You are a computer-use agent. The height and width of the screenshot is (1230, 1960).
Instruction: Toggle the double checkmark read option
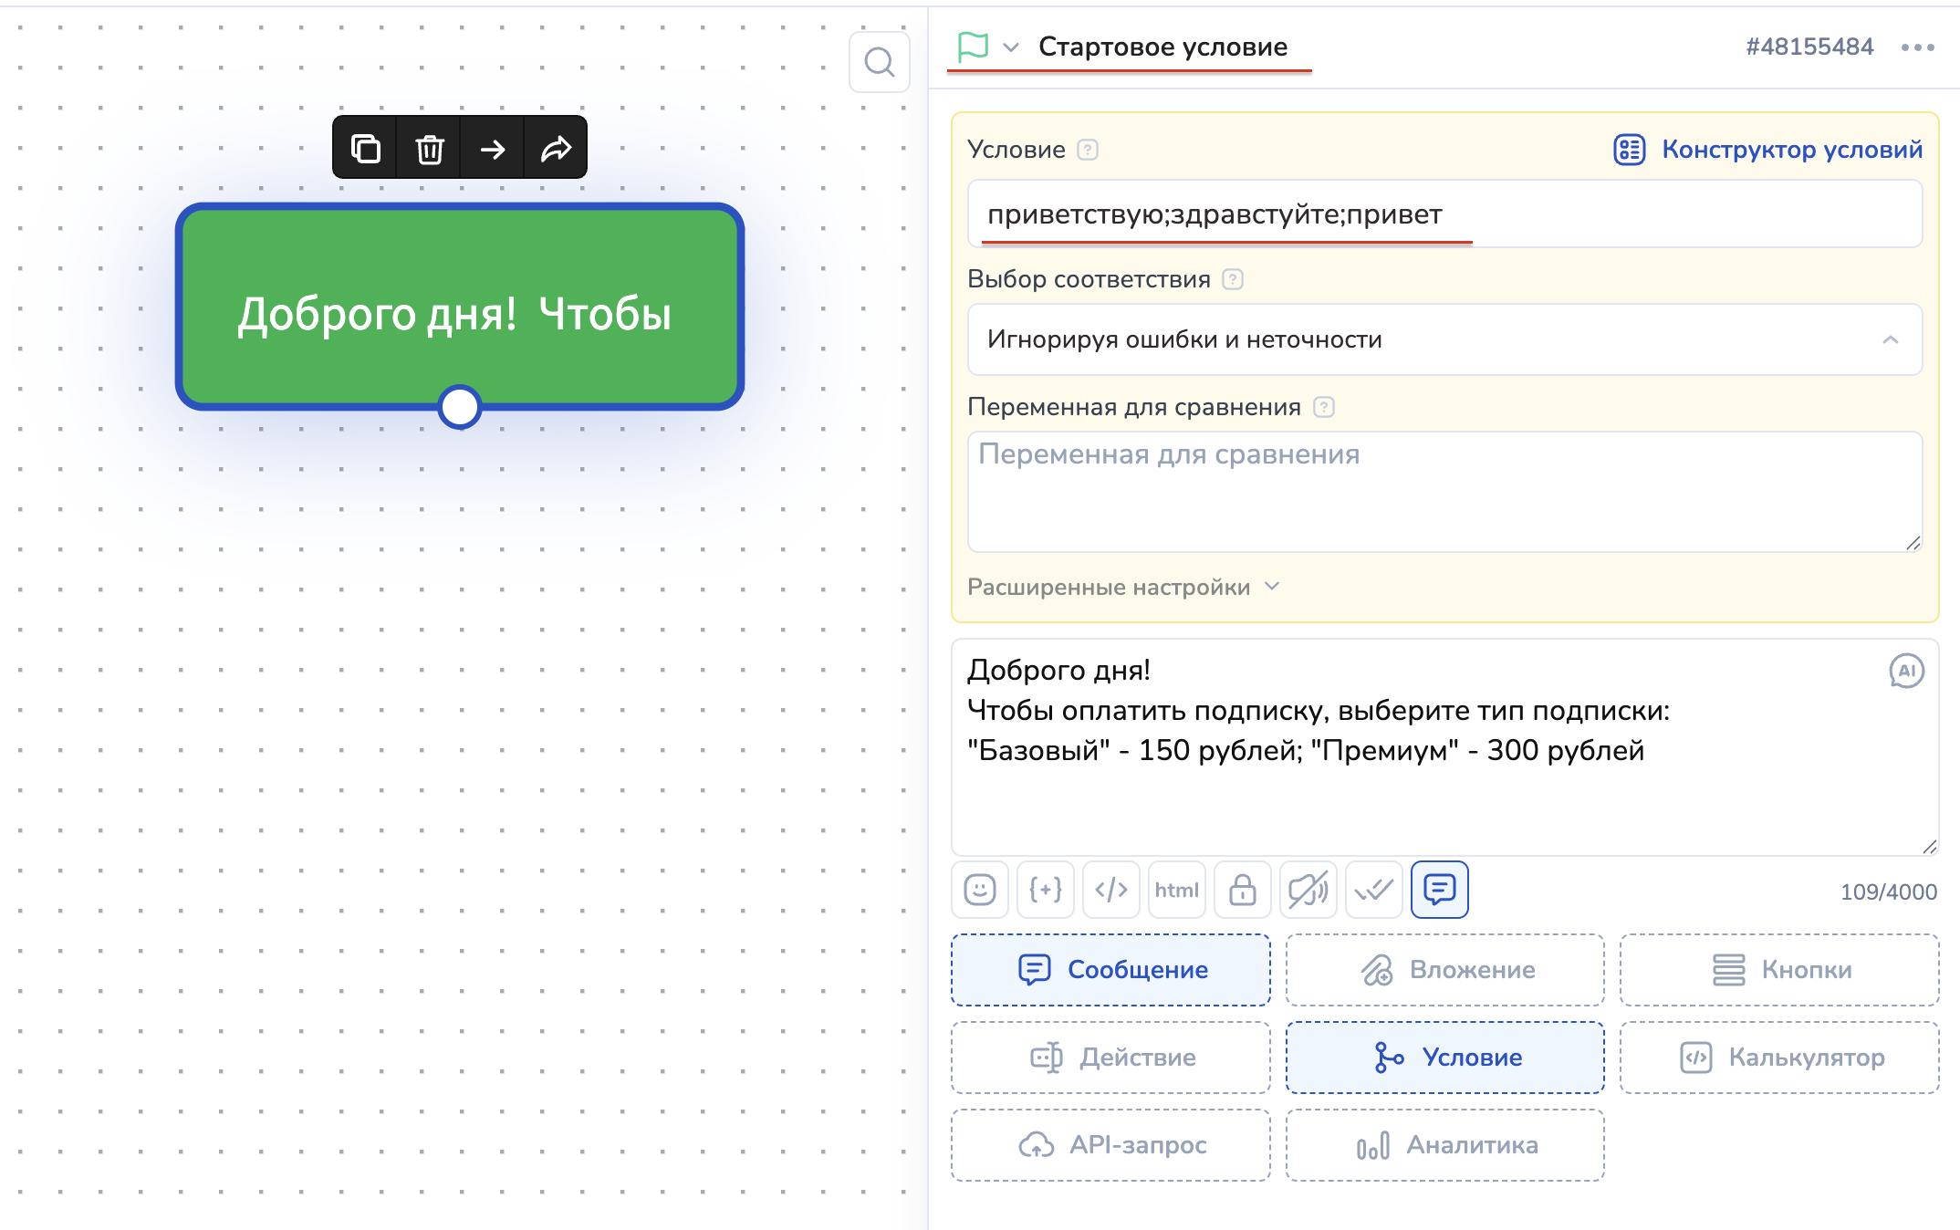(1374, 890)
